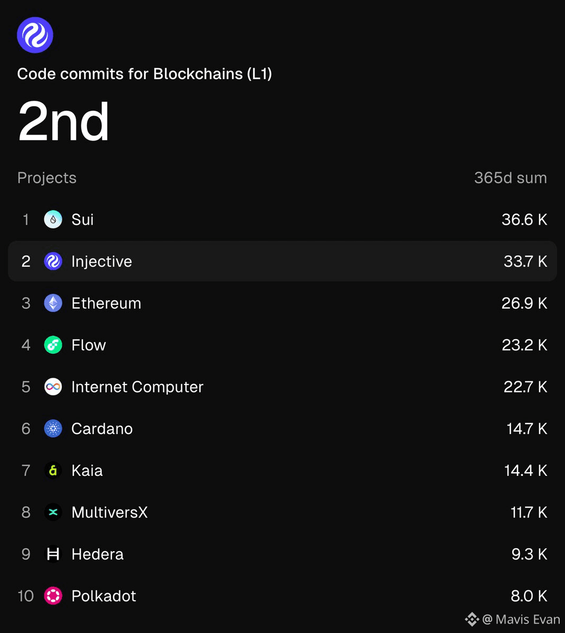Click the Ethereum diamond icon
The image size is (565, 633).
click(x=53, y=303)
